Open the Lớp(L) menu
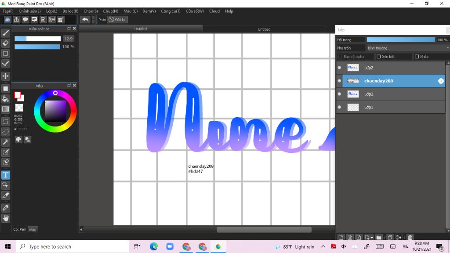450x253 pixels. [52, 11]
